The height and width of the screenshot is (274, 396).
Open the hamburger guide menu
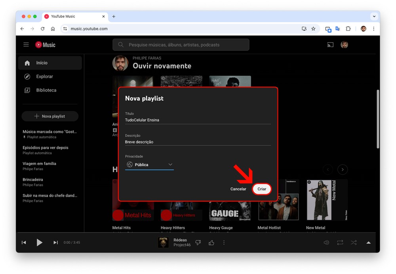[x=26, y=45]
